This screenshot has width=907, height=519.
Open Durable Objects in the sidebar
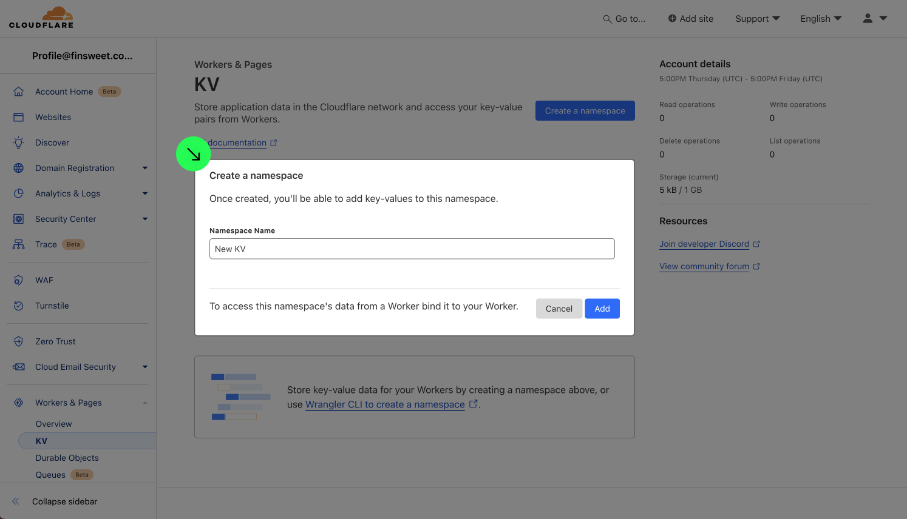click(67, 458)
